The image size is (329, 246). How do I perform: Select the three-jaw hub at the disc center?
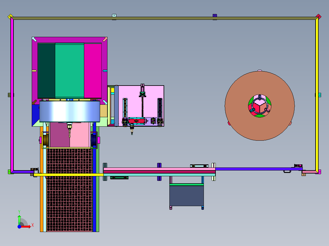[260, 106]
